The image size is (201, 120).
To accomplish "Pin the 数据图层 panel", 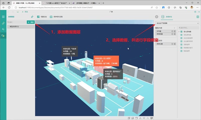I will pyautogui.click(x=32, y=17).
